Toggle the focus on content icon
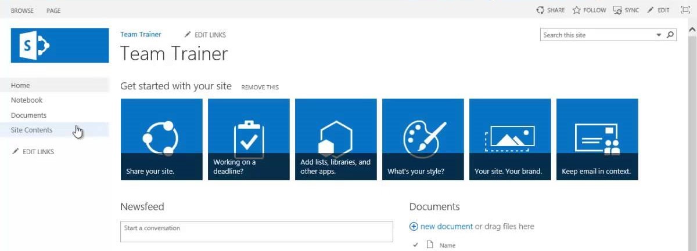This screenshot has width=697, height=251. [x=685, y=10]
